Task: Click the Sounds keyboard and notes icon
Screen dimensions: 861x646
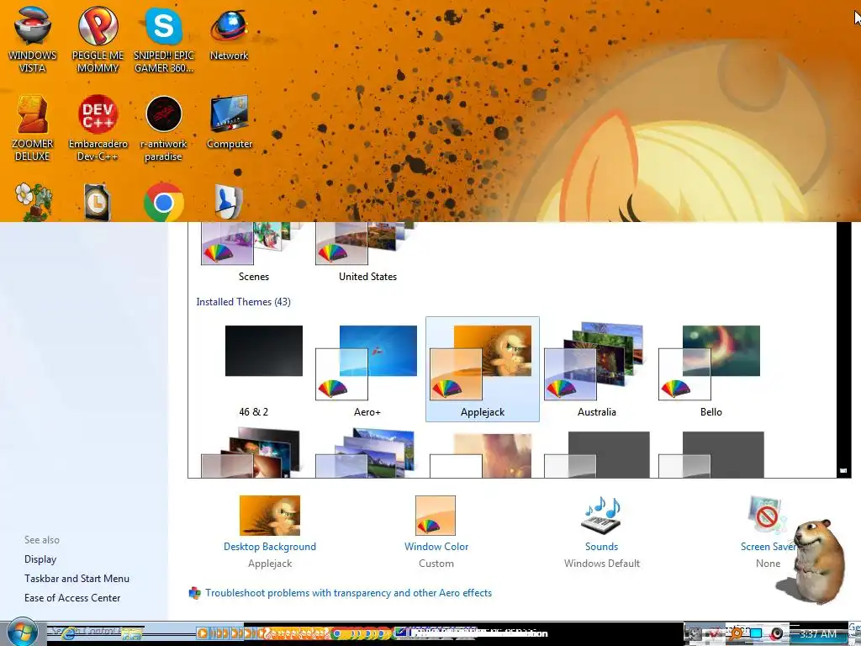Action: tap(600, 515)
